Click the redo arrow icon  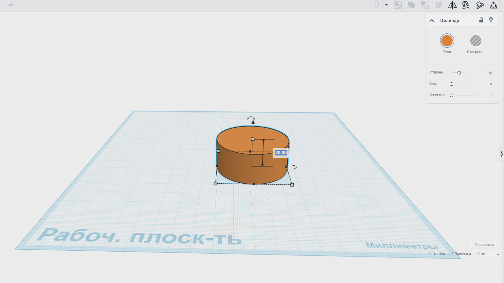point(10,5)
